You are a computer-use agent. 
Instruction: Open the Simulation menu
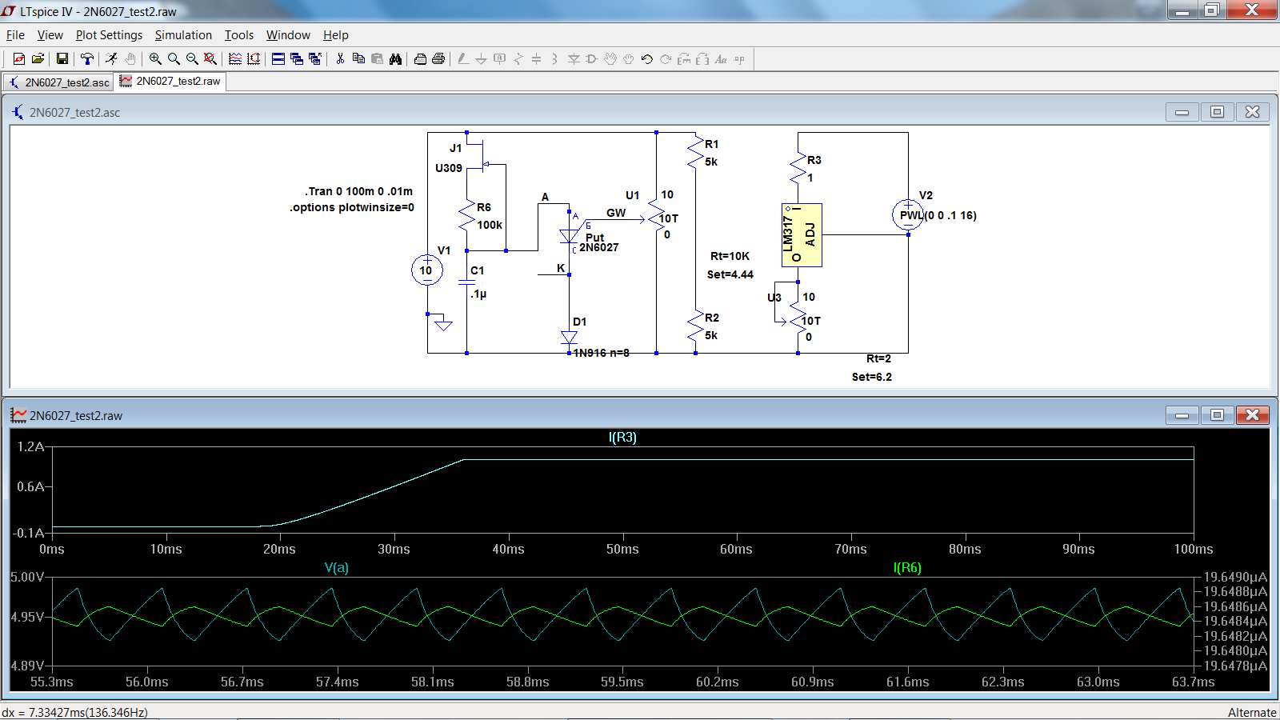(183, 35)
